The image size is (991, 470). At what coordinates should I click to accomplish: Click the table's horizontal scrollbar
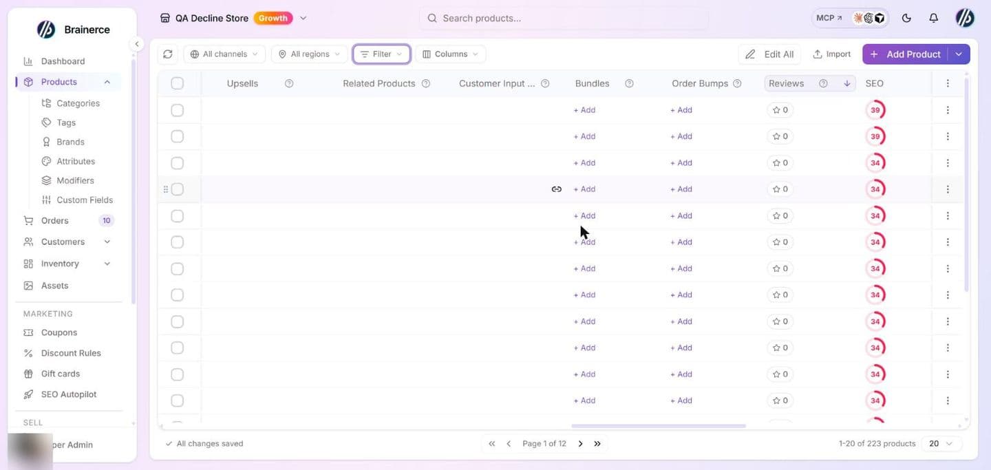pos(659,426)
